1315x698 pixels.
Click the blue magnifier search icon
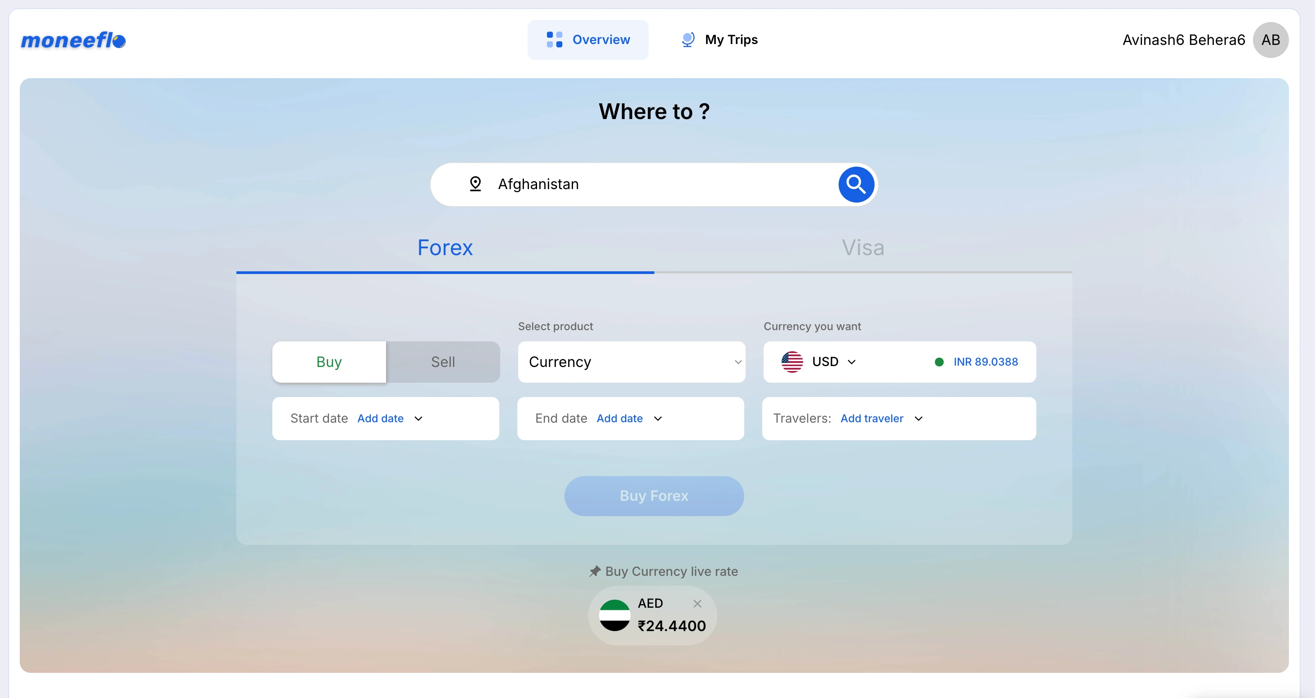point(856,185)
